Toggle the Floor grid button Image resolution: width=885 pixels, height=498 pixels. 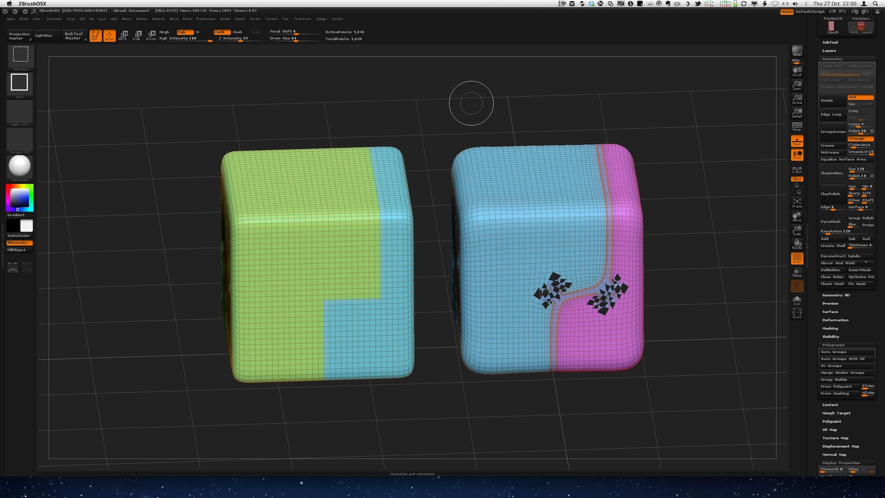tap(797, 141)
